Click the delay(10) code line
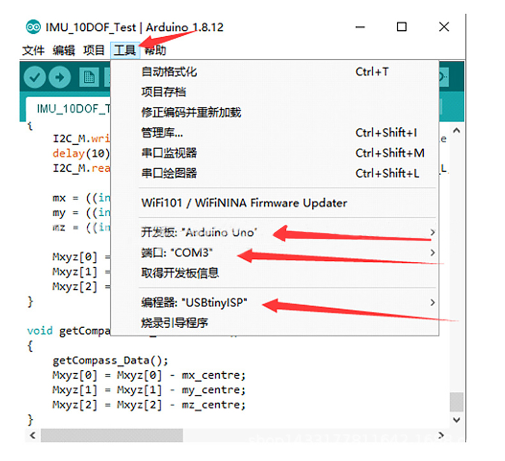This screenshot has height=461, width=505. [81, 154]
